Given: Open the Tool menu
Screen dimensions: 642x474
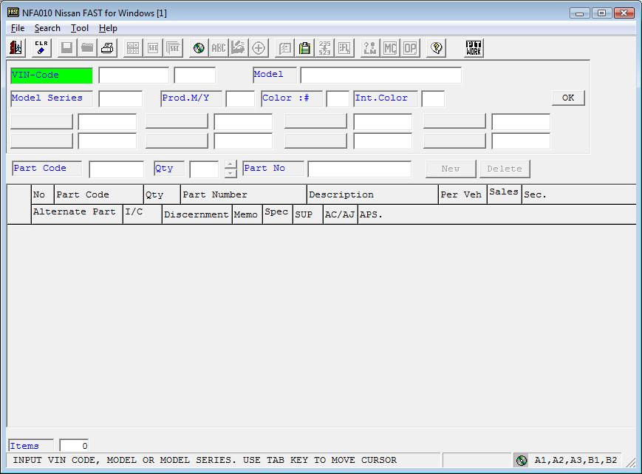Looking at the screenshot, I should pyautogui.click(x=80, y=28).
